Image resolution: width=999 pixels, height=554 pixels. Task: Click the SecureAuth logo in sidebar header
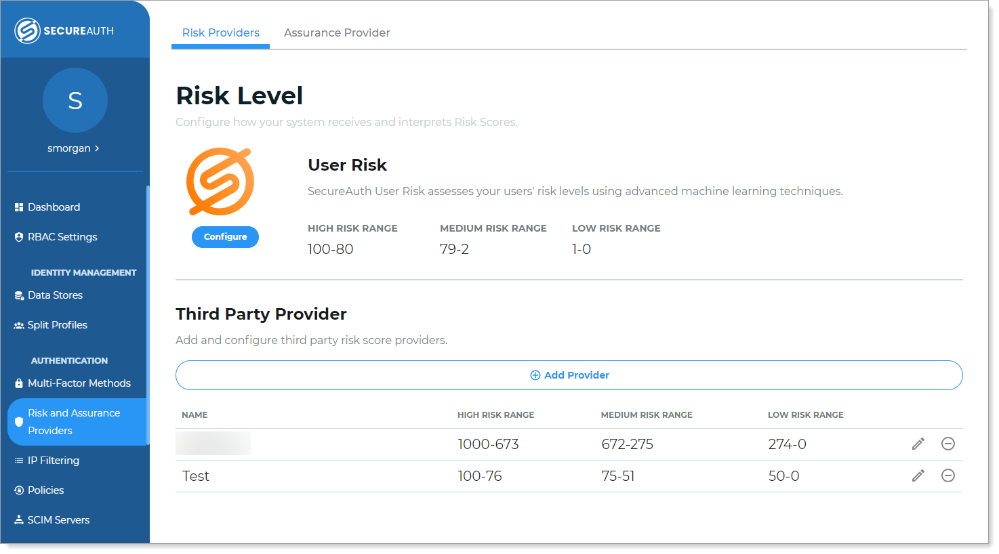[64, 30]
